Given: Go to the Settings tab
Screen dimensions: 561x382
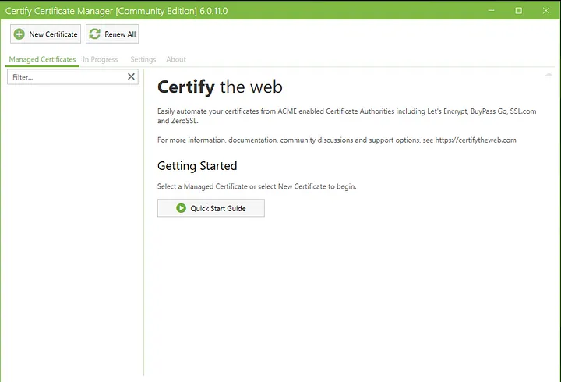Looking at the screenshot, I should point(143,59).
